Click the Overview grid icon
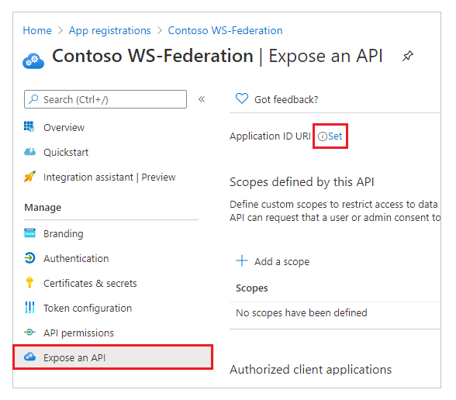 point(29,127)
